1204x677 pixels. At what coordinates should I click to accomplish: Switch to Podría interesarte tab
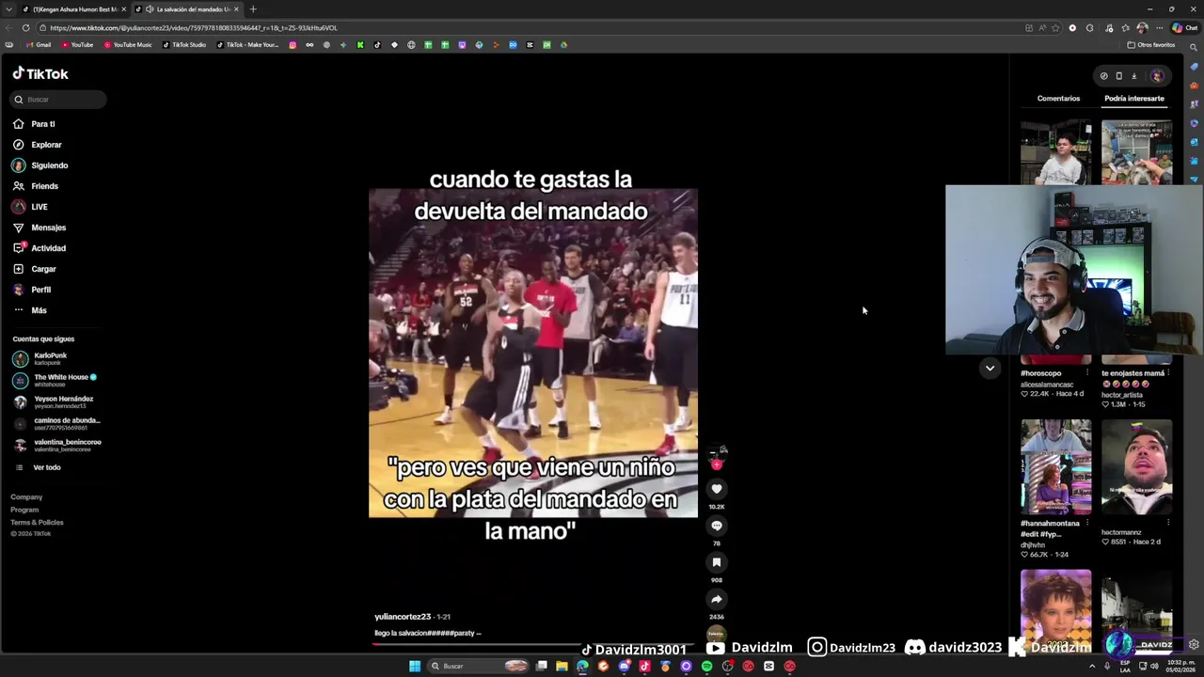[x=1134, y=99]
